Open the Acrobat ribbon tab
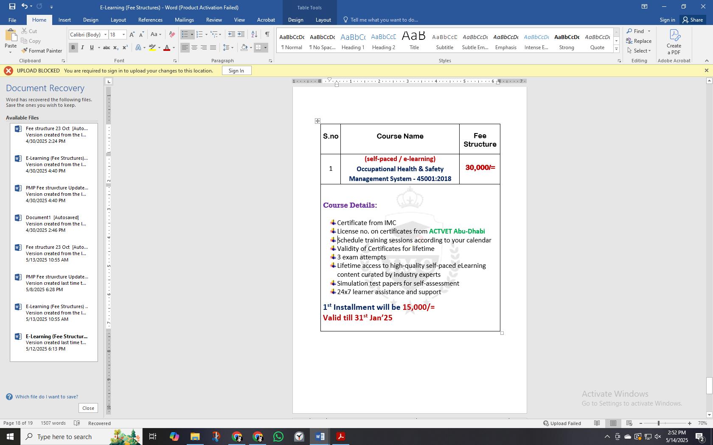Viewport: 713px width, 445px height. click(266, 20)
